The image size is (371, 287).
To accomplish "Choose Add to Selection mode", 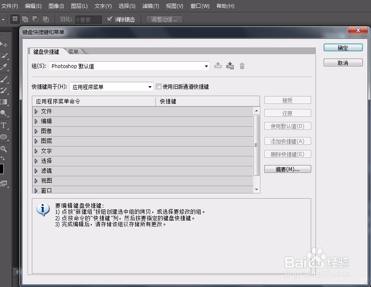I will [x=25, y=19].
